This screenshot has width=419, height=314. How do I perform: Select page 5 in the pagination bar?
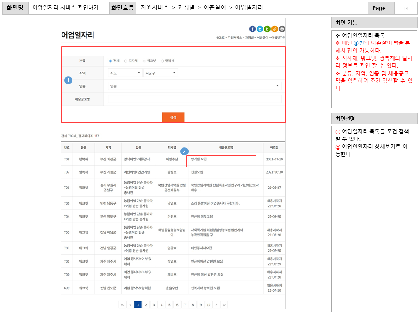pos(169,304)
